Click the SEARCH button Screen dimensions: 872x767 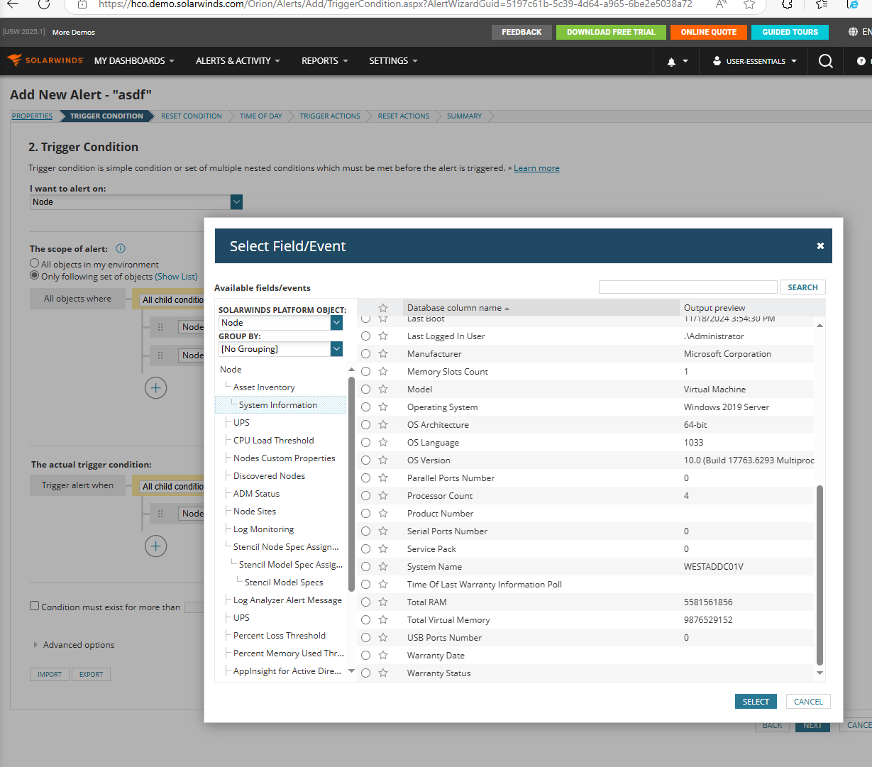click(802, 287)
